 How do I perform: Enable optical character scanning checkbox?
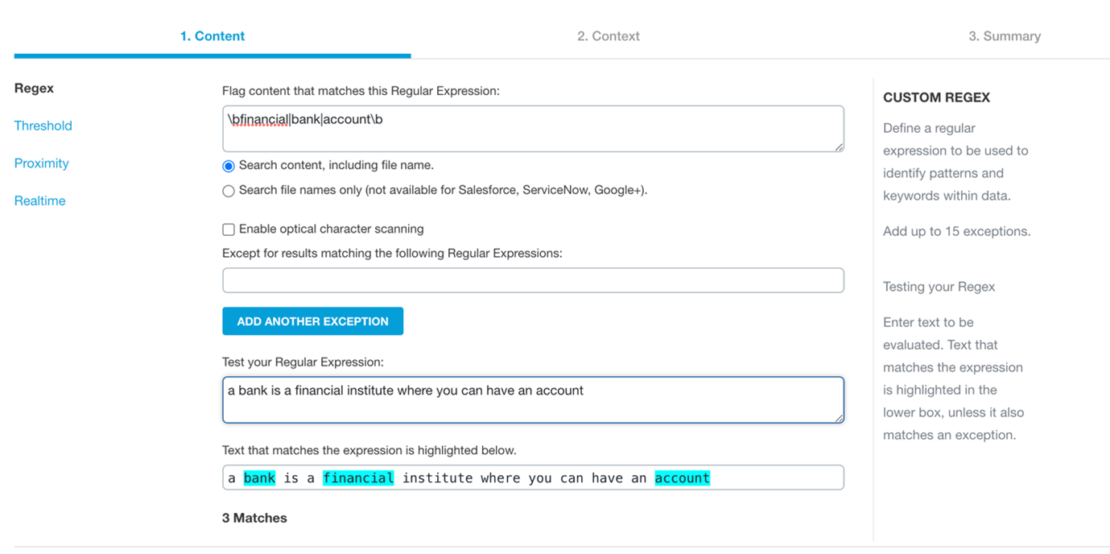tap(229, 229)
